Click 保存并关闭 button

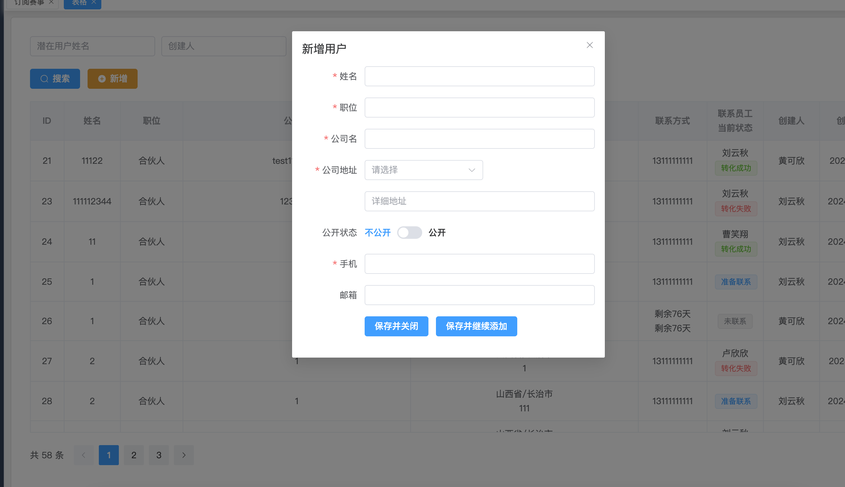tap(396, 326)
